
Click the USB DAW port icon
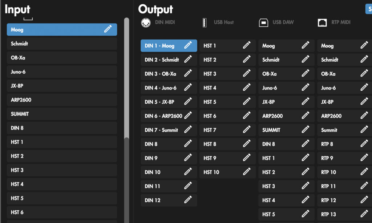click(x=263, y=23)
